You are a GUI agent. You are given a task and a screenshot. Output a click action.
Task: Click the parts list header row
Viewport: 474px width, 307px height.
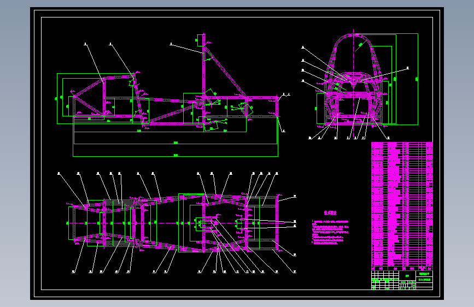pyautogui.click(x=402, y=268)
